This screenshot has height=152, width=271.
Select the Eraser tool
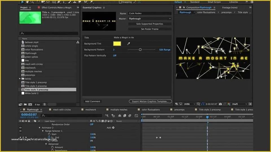tap(80, 2)
